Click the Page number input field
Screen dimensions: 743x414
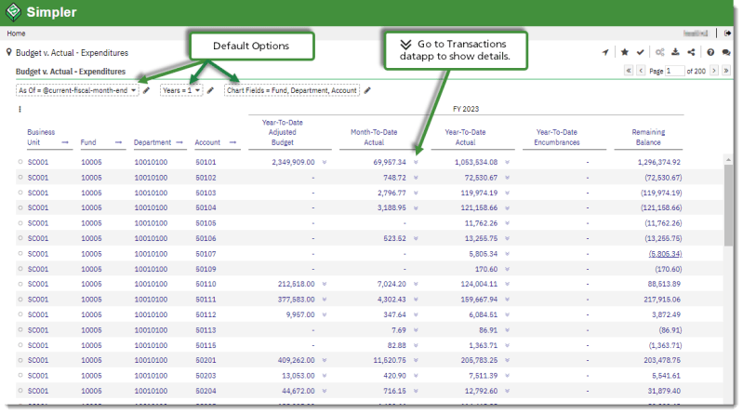675,71
